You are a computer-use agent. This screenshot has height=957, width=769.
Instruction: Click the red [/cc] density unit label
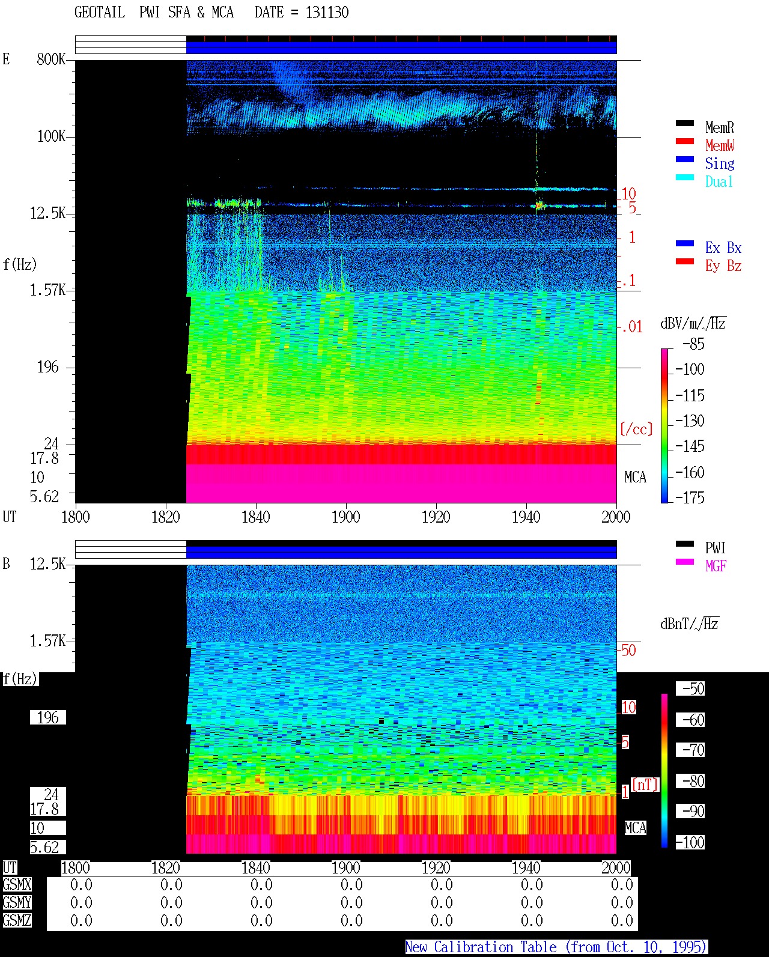pos(636,429)
